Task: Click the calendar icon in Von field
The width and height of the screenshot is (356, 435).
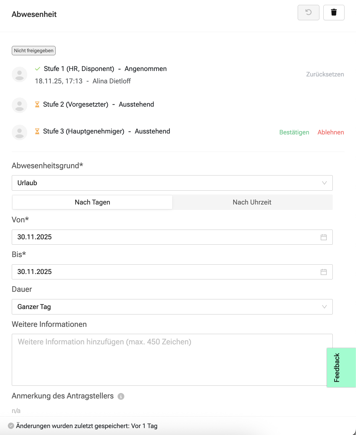Action: [x=324, y=237]
